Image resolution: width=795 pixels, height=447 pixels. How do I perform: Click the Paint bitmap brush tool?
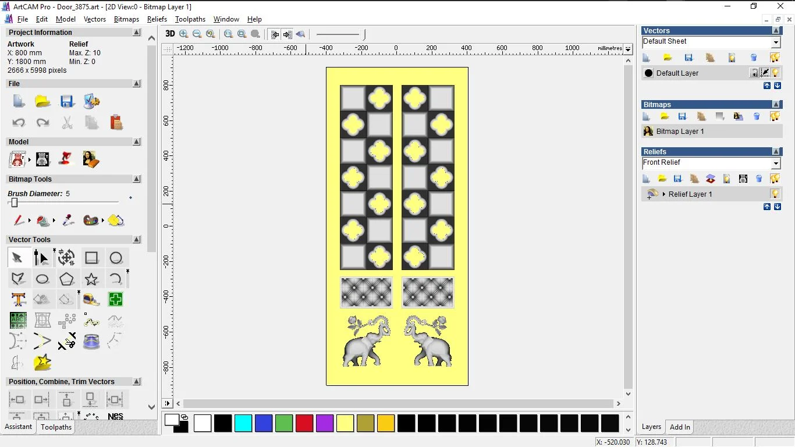(x=19, y=221)
